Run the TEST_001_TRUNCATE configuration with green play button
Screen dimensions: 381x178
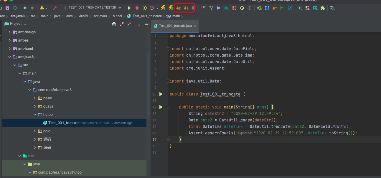129,8
